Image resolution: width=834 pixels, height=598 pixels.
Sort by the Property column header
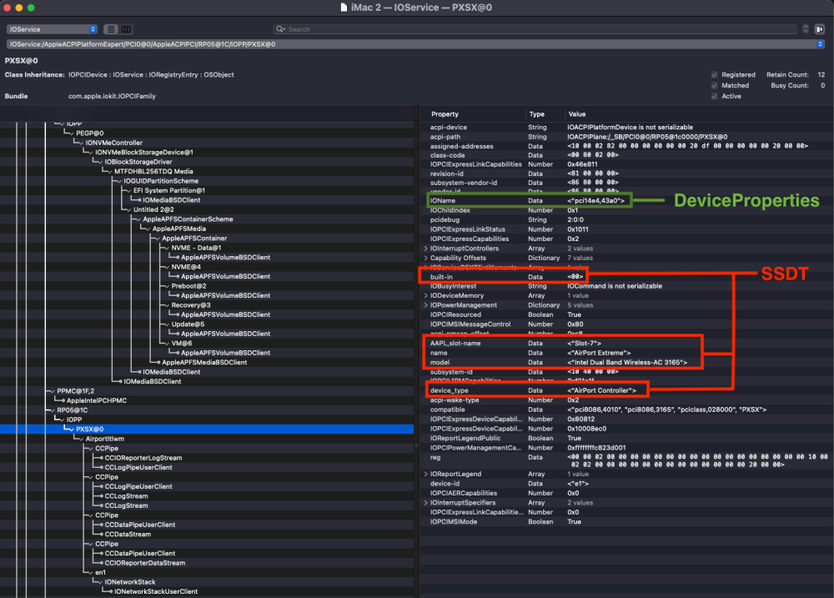click(x=445, y=114)
